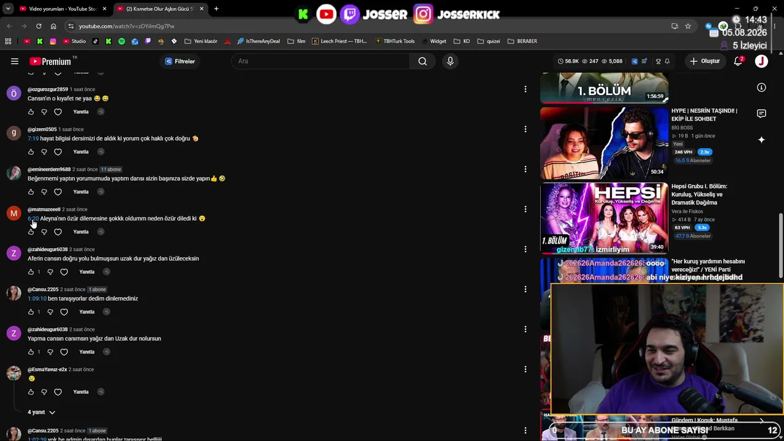Screen dimensions: 784x441
Task: Dislike the "Yapma cansın" comment
Action: [x=50, y=352]
